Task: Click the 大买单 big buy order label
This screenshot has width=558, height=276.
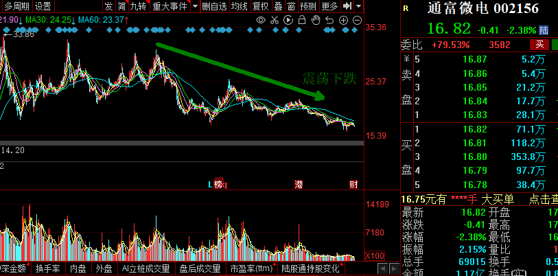Action: tap(498, 200)
